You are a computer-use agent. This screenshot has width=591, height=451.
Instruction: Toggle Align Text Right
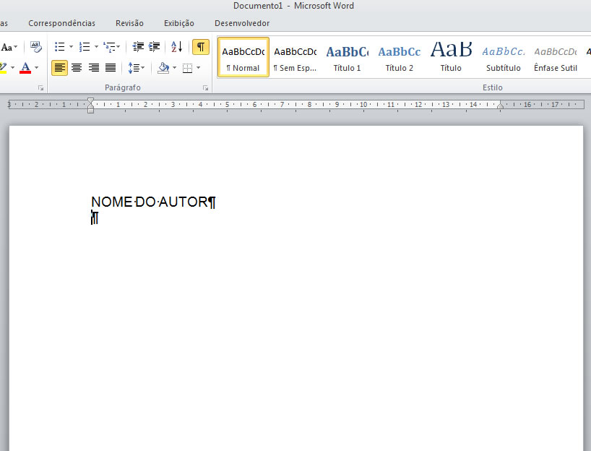point(93,68)
